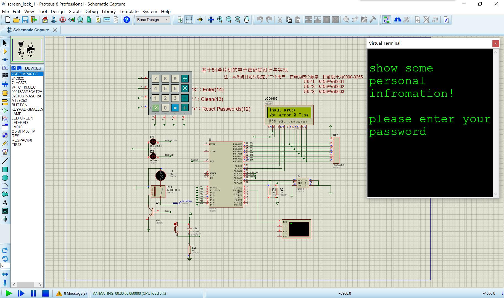504x298 pixels.
Task: Play the simulation
Action: click(x=9, y=293)
